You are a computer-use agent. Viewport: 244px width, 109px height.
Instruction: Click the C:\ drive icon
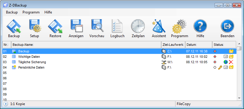(x=164, y=51)
